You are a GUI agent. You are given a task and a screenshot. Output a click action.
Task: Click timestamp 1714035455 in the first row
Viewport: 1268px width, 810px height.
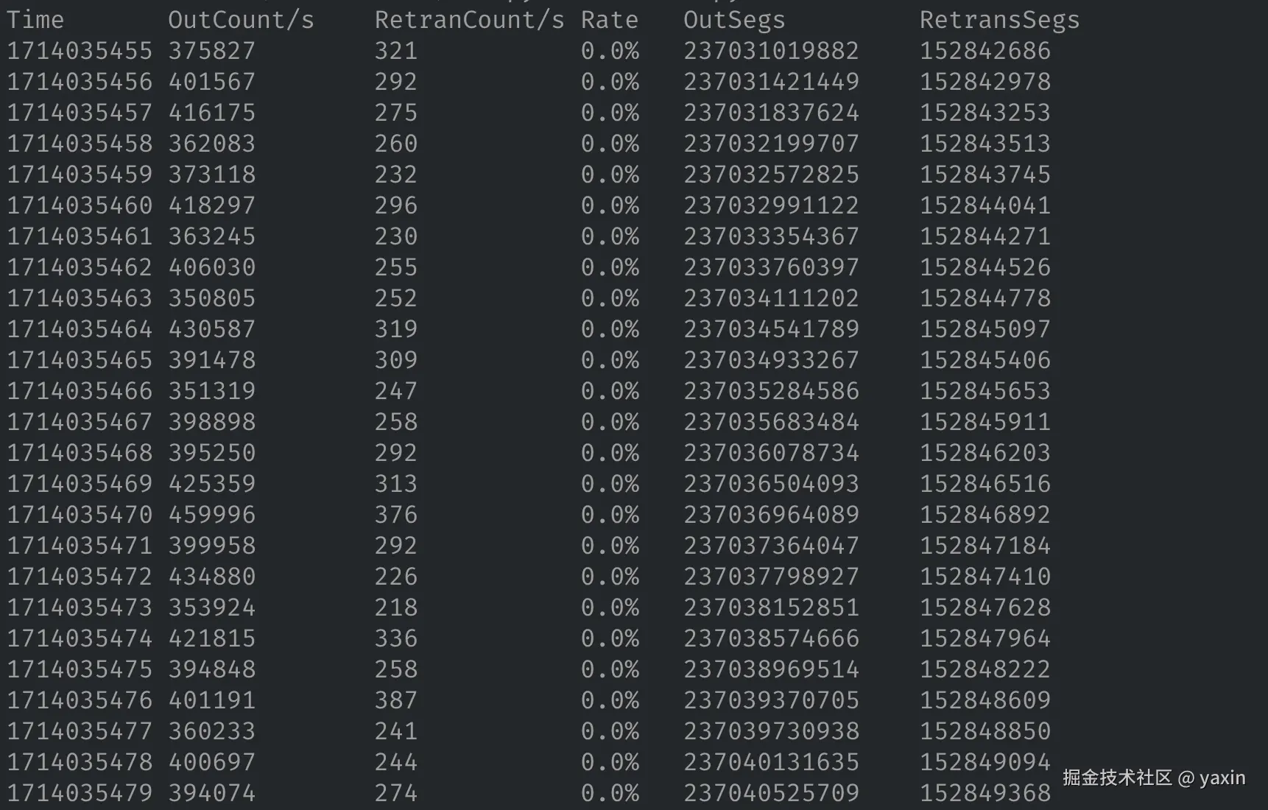[x=80, y=51]
